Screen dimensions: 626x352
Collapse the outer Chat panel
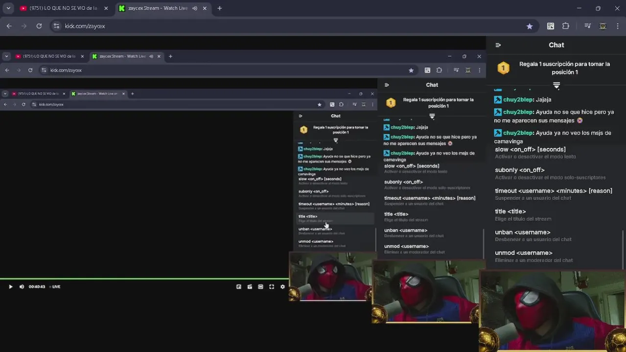(498, 45)
